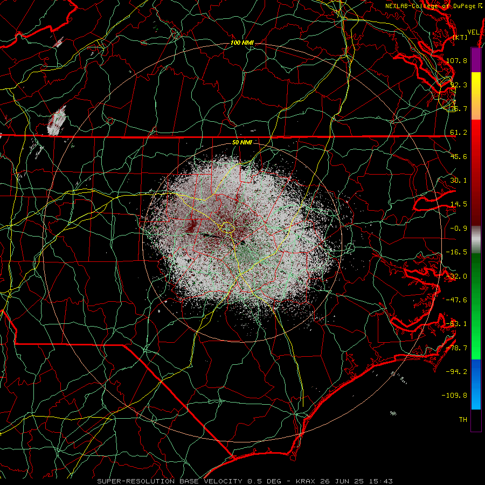Click the -16.5 velocity scale value
Screen dimensions: 485x485
[456, 252]
